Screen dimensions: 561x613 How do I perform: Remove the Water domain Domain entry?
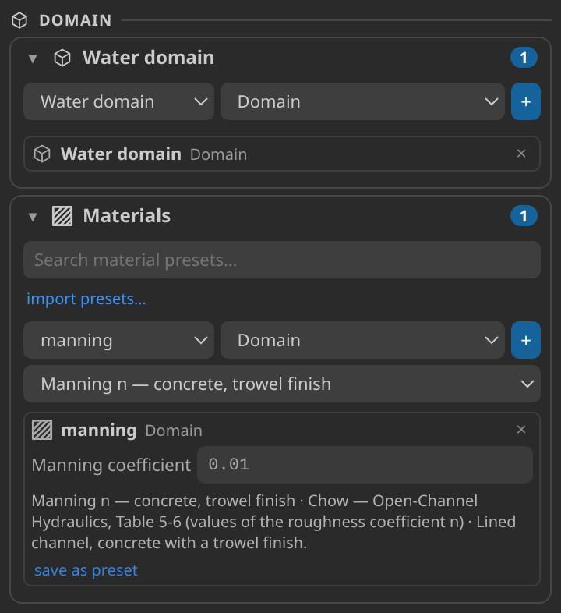521,153
